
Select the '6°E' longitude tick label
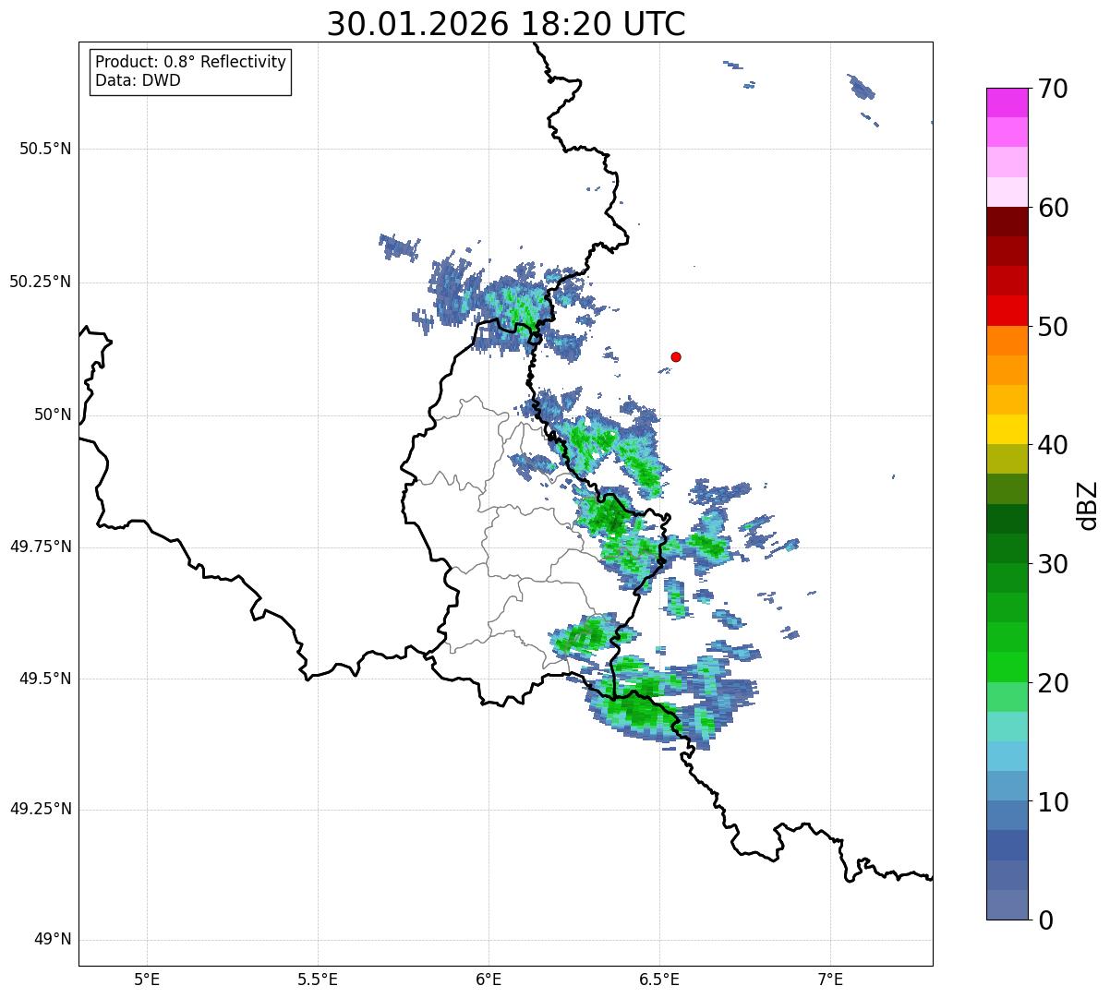[x=489, y=979]
